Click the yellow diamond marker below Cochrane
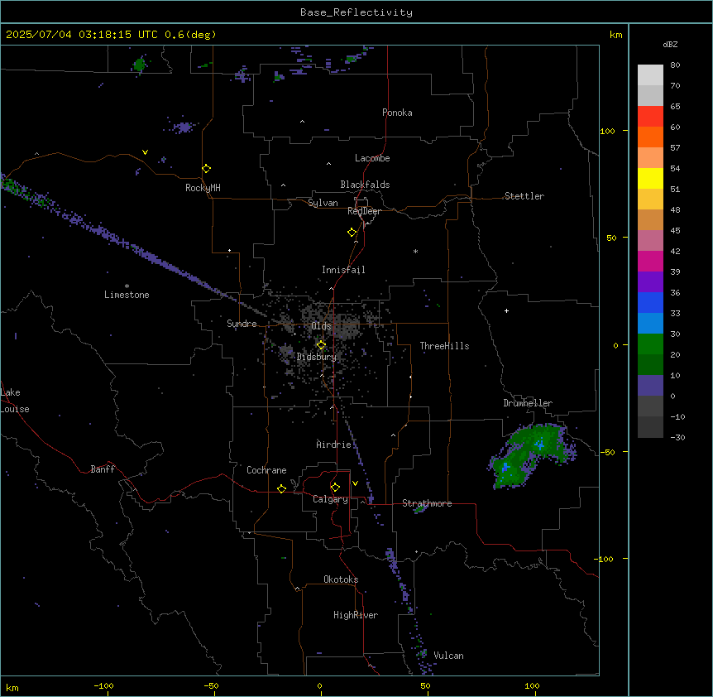Viewport: 713px width, 697px height. pos(281,488)
